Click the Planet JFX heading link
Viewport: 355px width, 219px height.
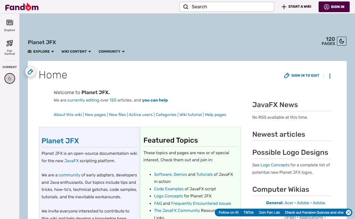pyautogui.click(x=60, y=141)
